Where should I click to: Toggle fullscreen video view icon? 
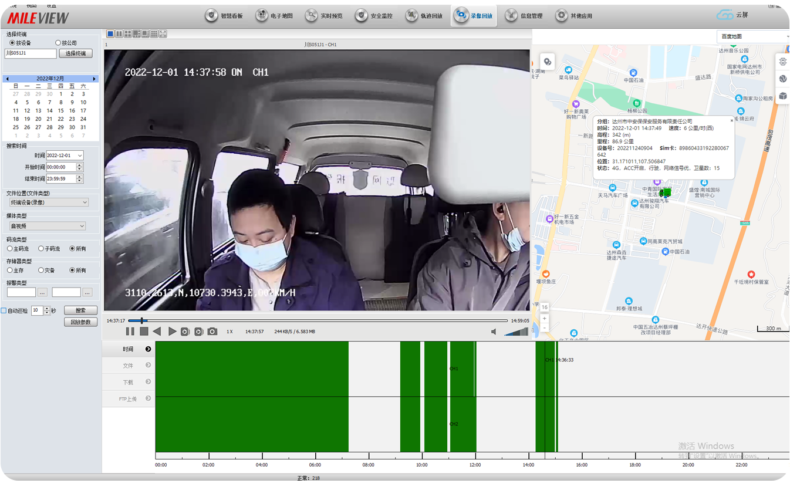coord(163,34)
